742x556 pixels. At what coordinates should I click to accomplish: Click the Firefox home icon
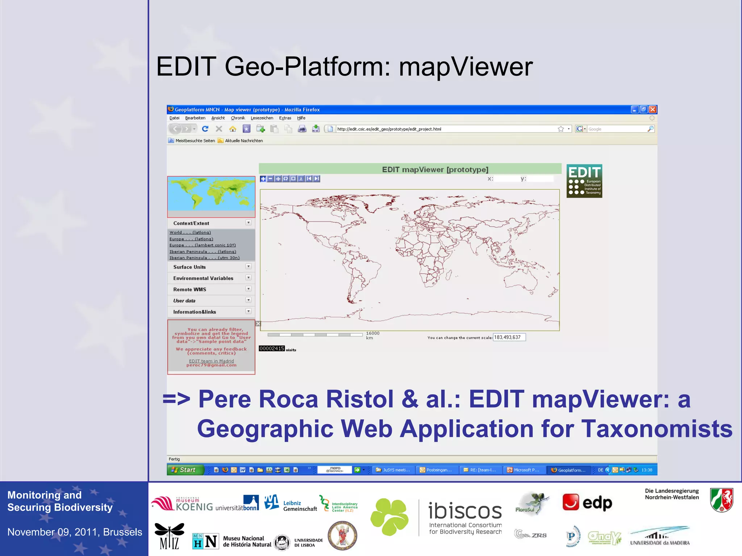pos(233,129)
